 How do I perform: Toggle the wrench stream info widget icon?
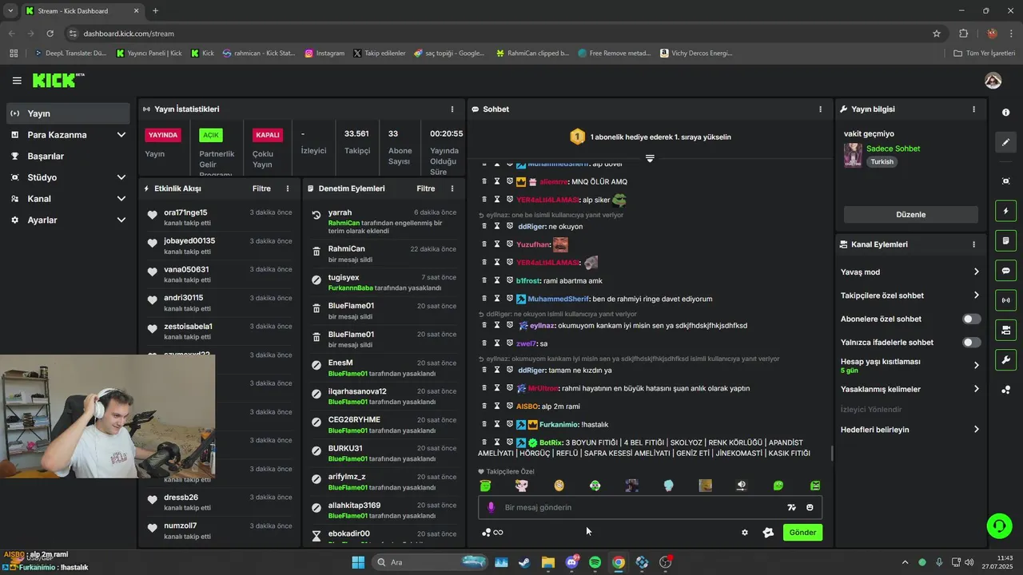click(x=1005, y=359)
